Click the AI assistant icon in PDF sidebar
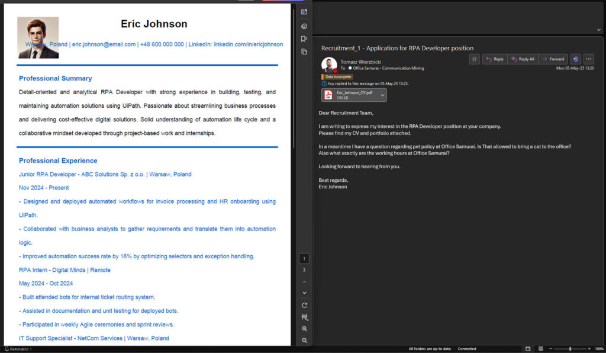 click(x=304, y=12)
